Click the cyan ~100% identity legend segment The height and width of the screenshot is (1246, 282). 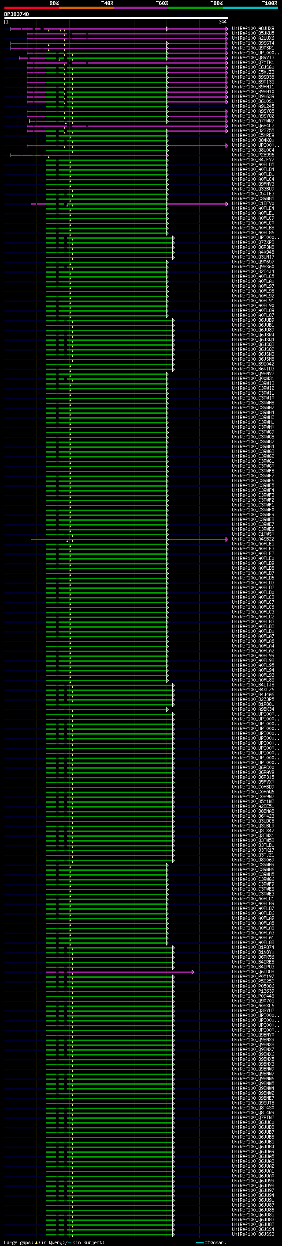pyautogui.click(x=250, y=8)
